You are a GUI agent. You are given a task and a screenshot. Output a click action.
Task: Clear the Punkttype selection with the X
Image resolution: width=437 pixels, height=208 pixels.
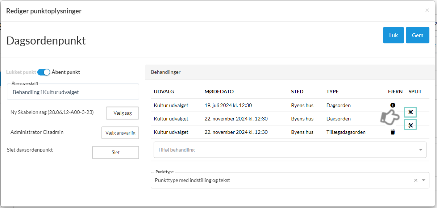416,180
